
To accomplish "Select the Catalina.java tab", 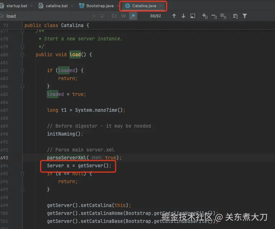I will click(144, 6).
